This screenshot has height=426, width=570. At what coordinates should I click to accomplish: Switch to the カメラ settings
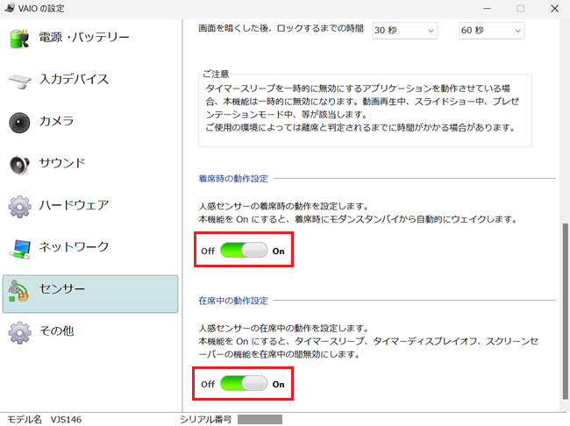coord(56,121)
